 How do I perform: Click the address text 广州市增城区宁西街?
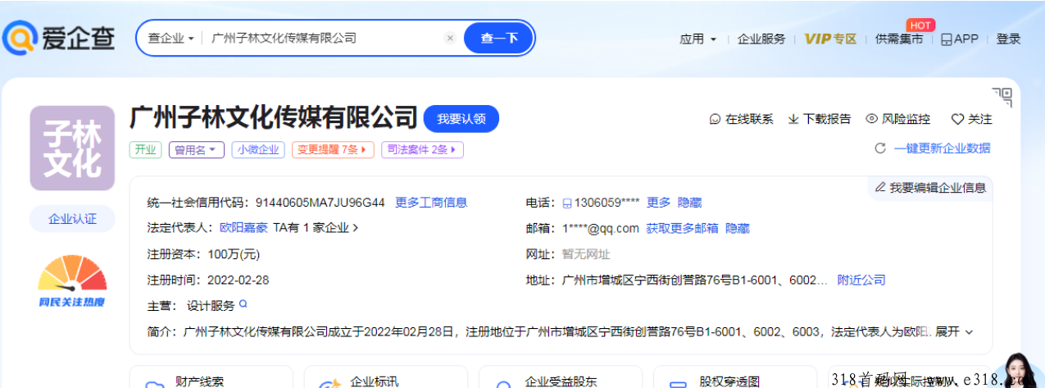coord(695,281)
